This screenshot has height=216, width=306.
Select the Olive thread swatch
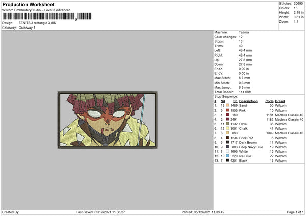pos(227,124)
